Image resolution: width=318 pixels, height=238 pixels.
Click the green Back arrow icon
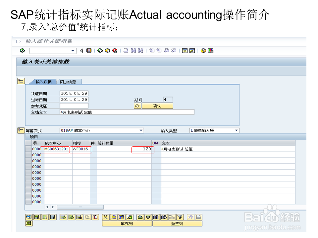(x=100, y=50)
